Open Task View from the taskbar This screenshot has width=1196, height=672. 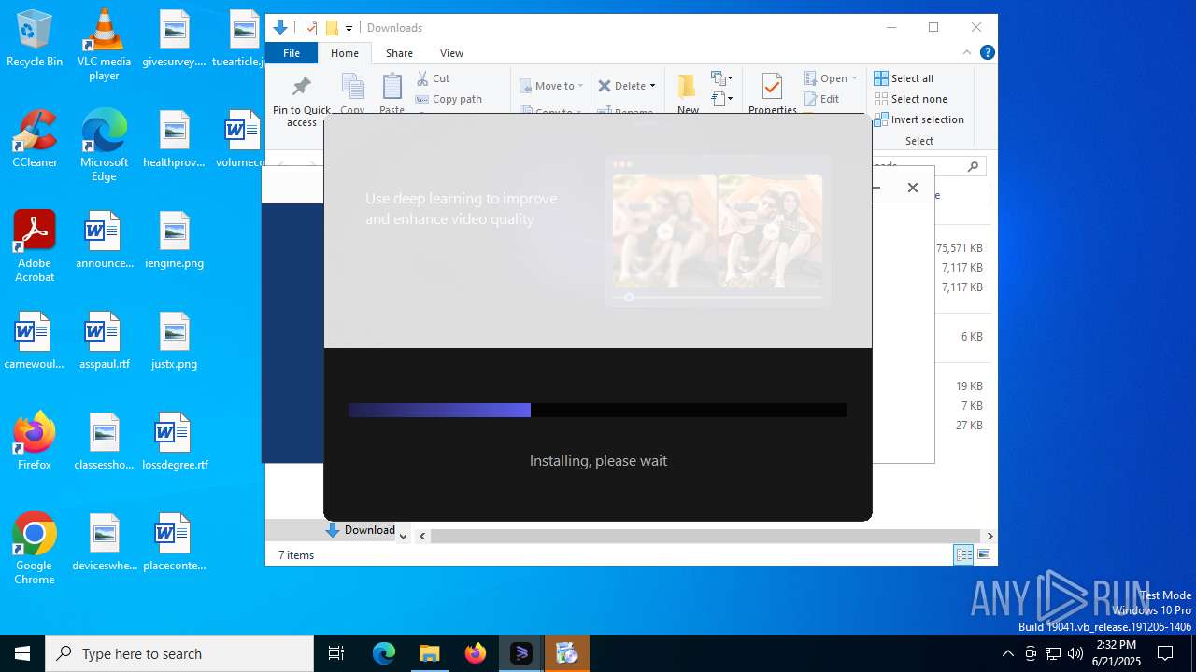click(x=336, y=653)
